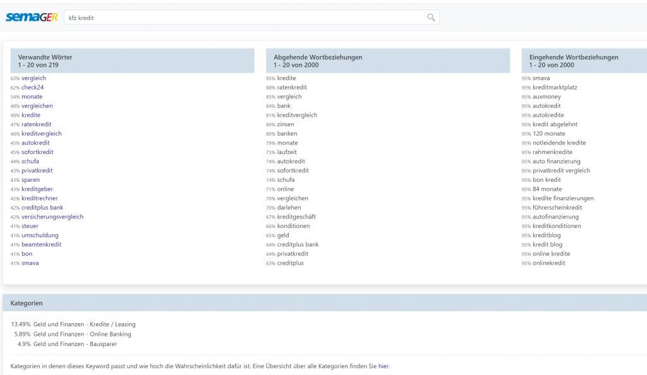This screenshot has height=375, width=647.
Task: Click 'kredite finanzierungen' entry
Action: coord(563,198)
